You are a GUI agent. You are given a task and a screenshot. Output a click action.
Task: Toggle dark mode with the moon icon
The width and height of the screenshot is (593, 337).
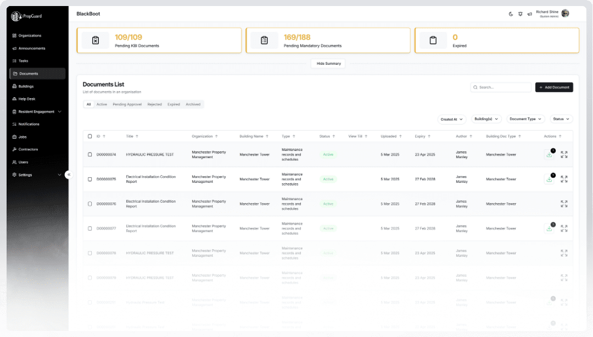511,14
